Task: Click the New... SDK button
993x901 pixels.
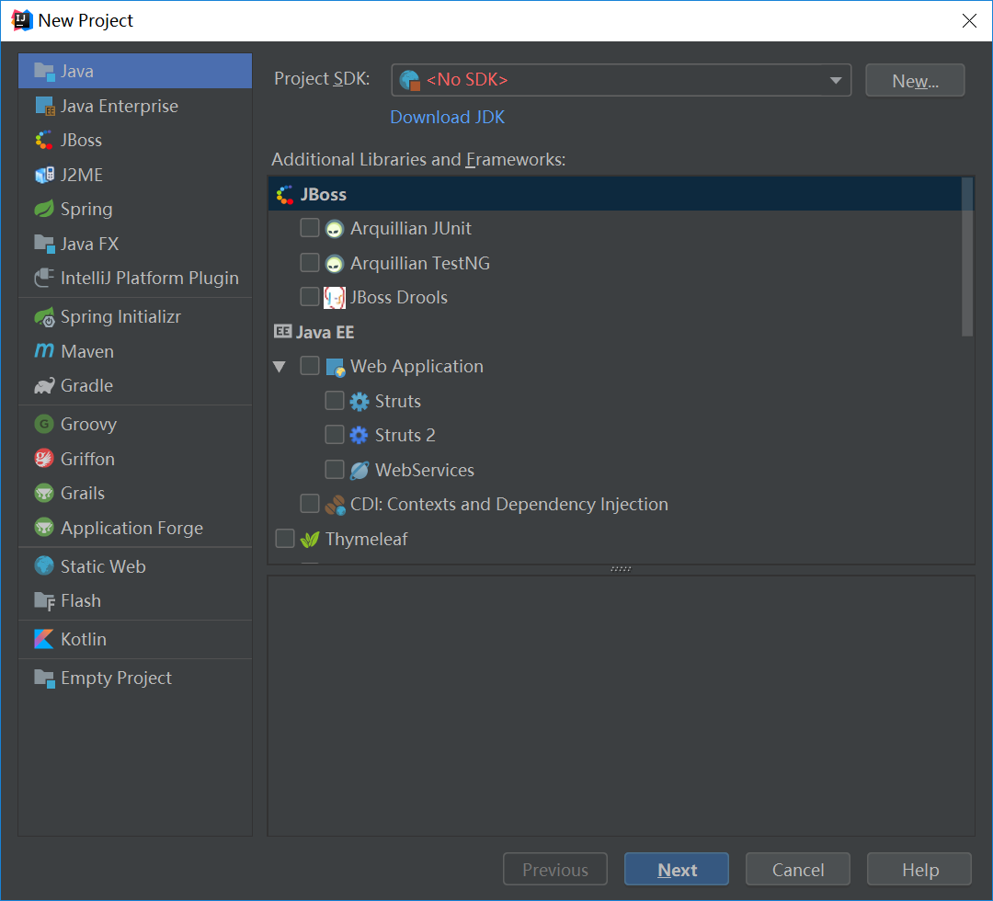Action: pyautogui.click(x=915, y=80)
